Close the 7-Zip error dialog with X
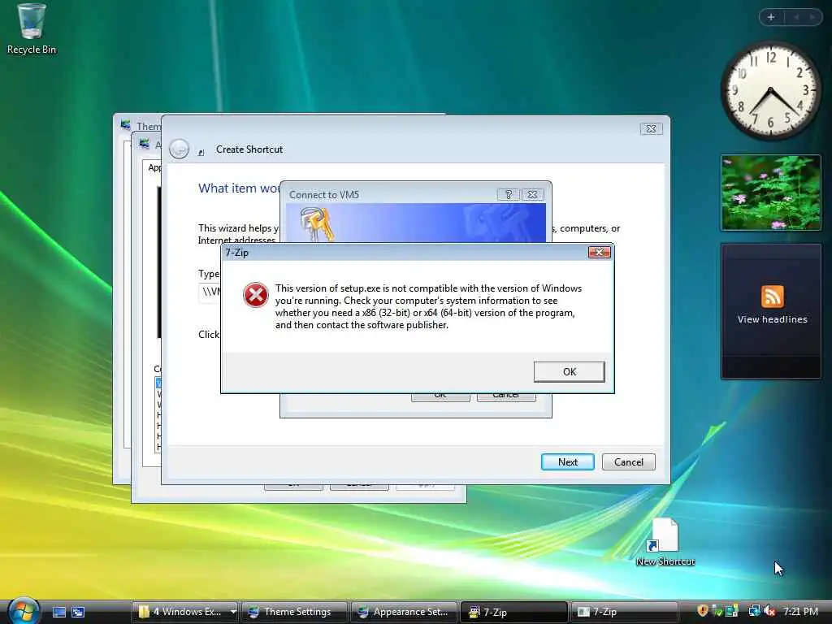 [599, 253]
